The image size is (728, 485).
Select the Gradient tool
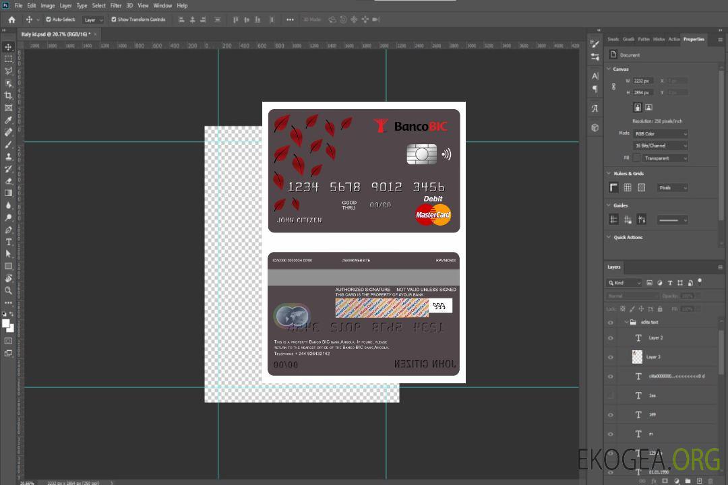pos(8,193)
